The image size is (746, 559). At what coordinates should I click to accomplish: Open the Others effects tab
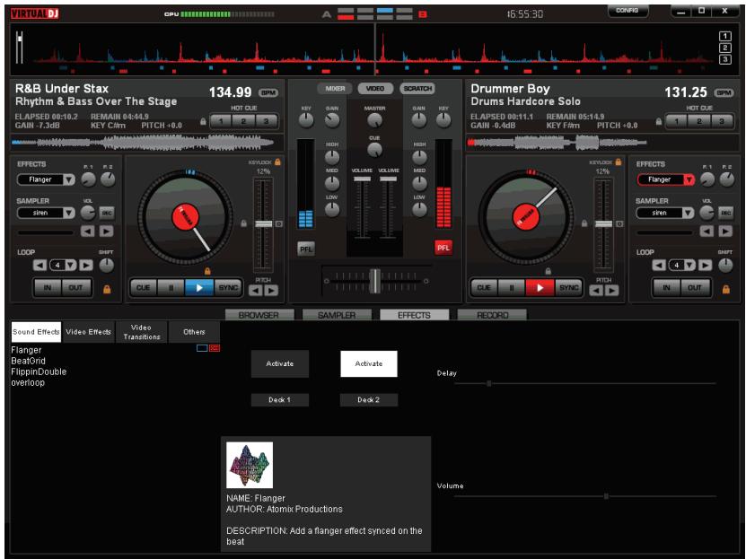[194, 332]
